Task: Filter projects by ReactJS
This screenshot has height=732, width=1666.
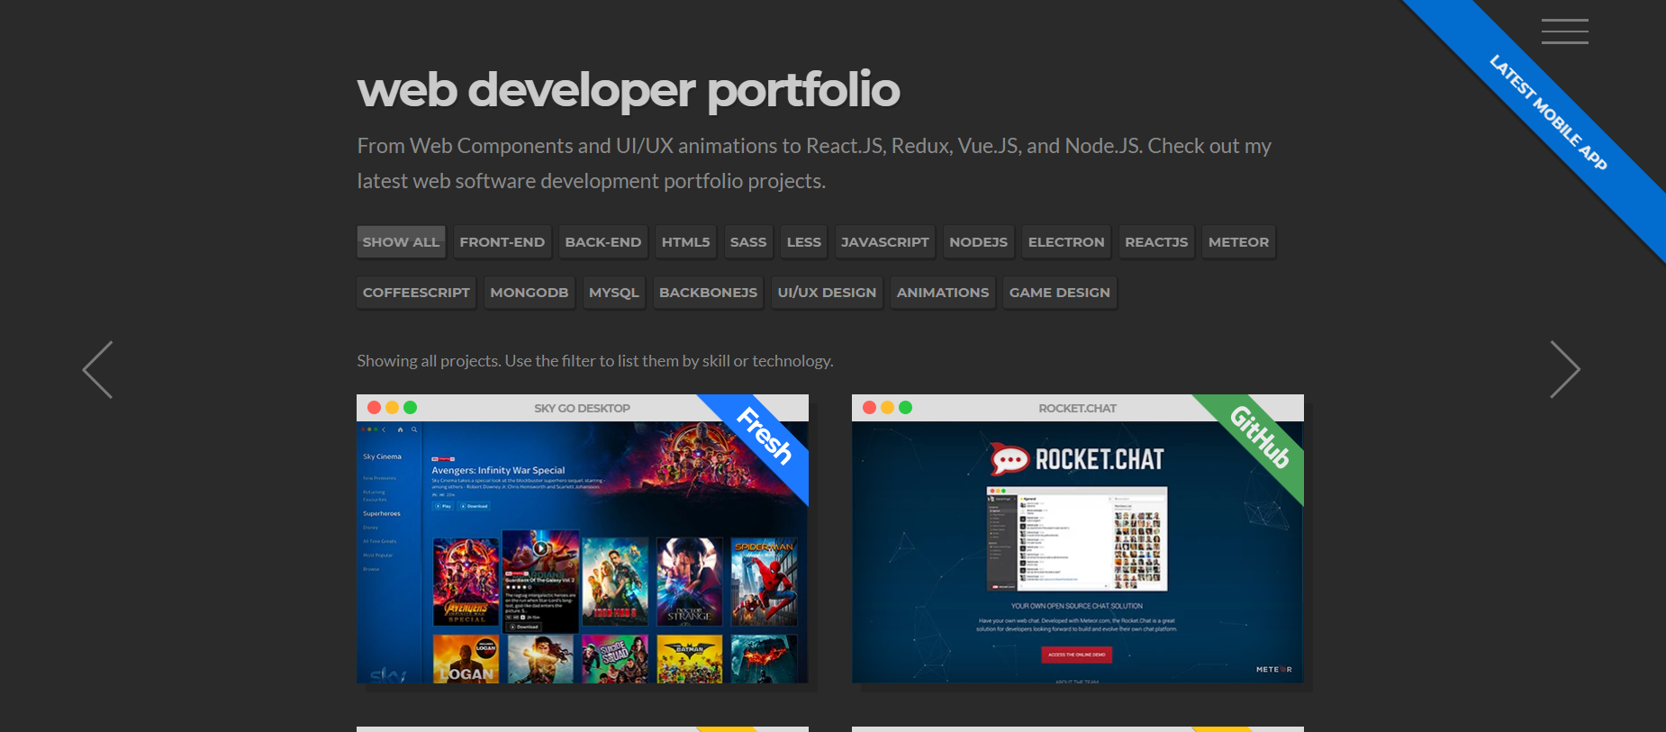Action: [1156, 242]
